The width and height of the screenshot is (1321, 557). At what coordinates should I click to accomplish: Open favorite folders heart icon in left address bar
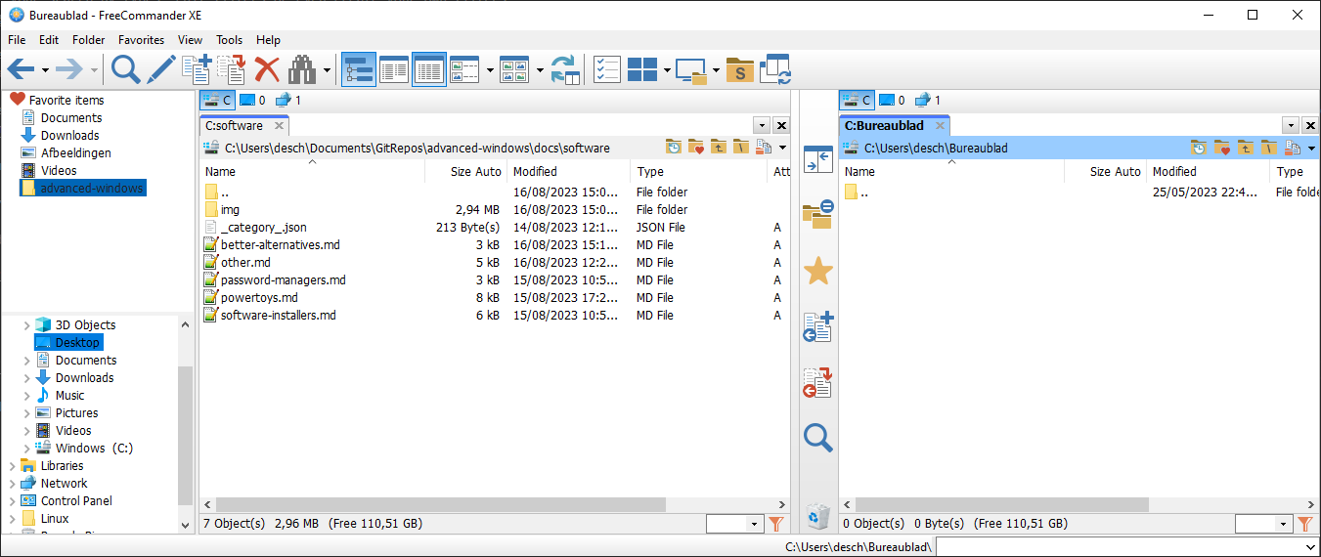(696, 148)
